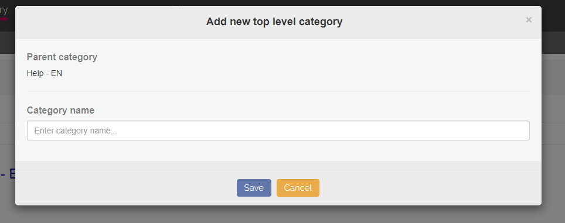
Task: Click the 'Add new top level category' title
Action: coord(274,22)
